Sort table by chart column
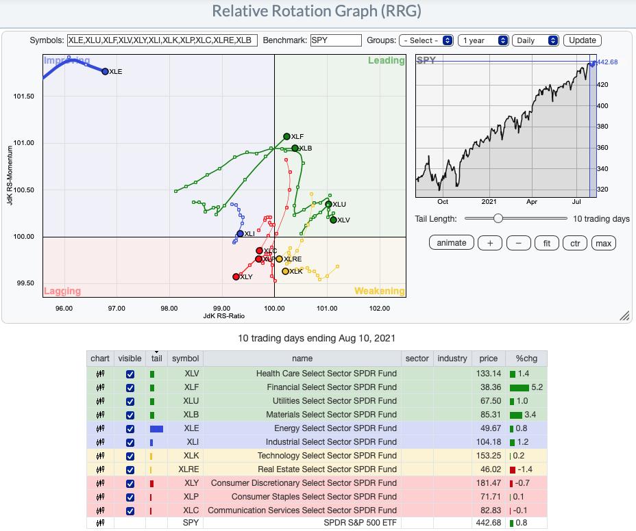The height and width of the screenshot is (531, 636). click(100, 359)
